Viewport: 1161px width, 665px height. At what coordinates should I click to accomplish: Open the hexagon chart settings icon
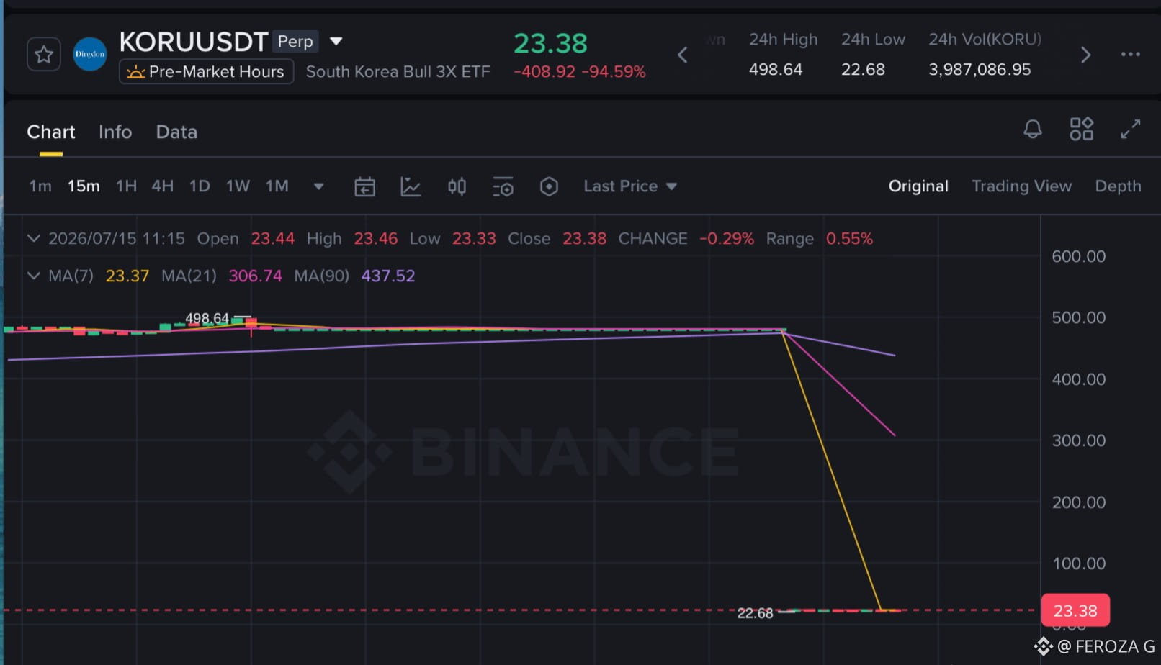pos(549,187)
